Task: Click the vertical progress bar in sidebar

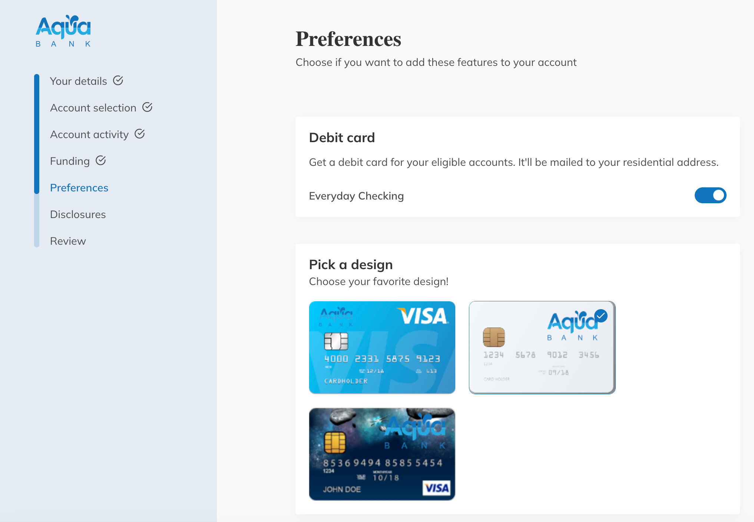Action: click(x=36, y=161)
